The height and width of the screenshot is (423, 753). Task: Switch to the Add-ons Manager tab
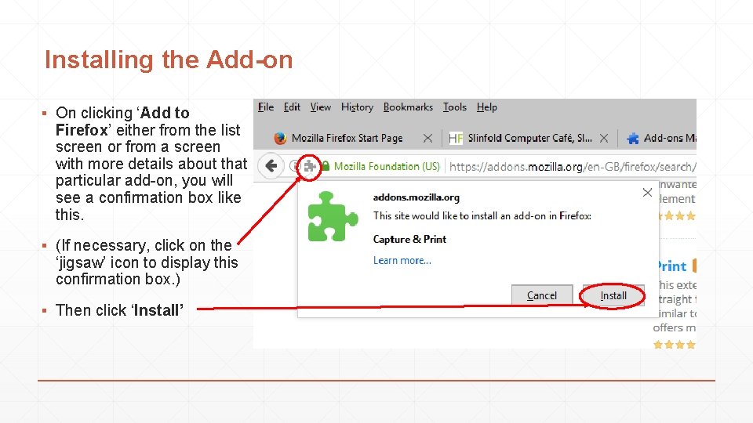click(658, 138)
